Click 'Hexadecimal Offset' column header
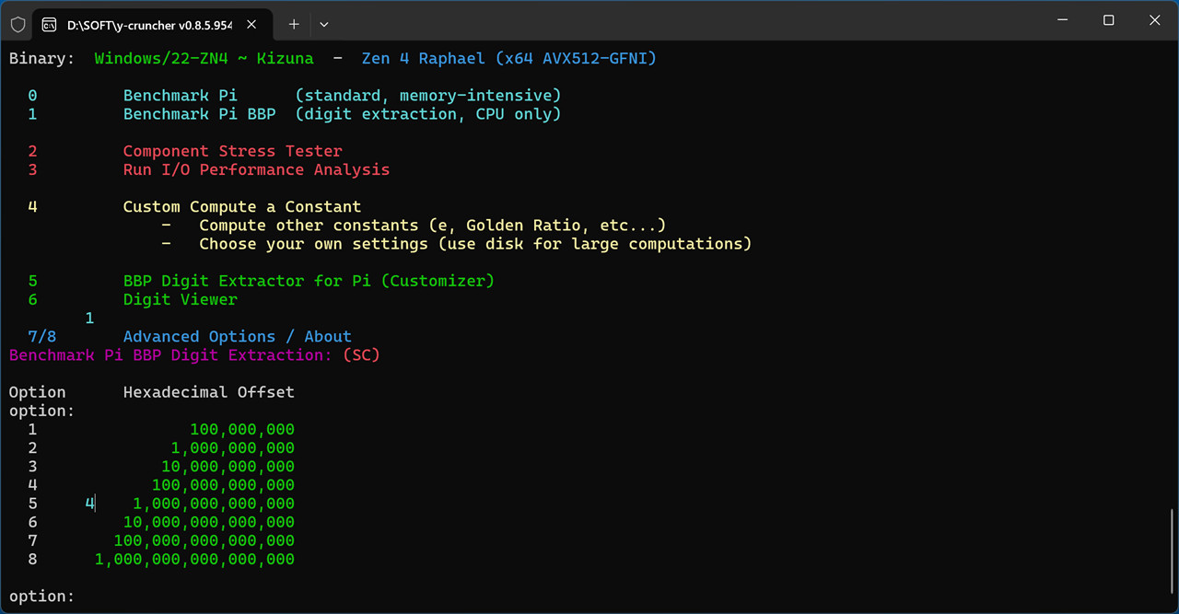This screenshot has width=1179, height=614. [x=209, y=392]
